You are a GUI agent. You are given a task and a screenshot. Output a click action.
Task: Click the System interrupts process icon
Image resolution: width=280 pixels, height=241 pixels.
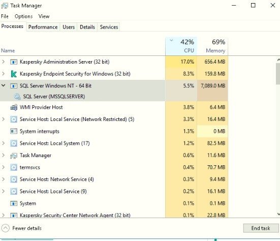pos(14,131)
